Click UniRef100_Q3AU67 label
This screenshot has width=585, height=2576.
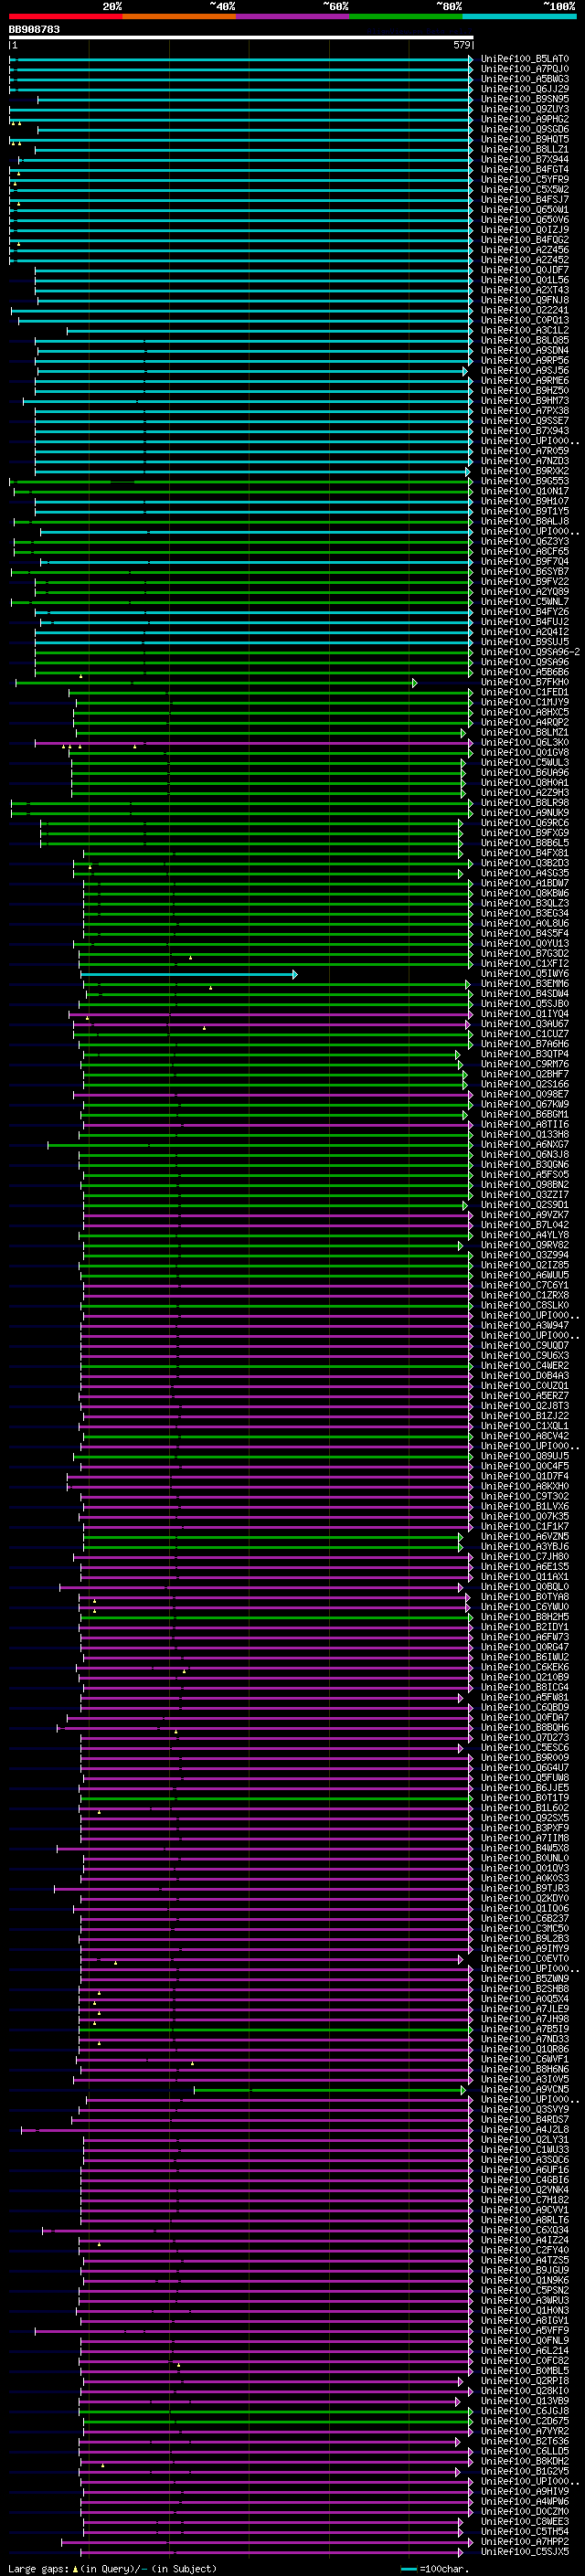(525, 1024)
